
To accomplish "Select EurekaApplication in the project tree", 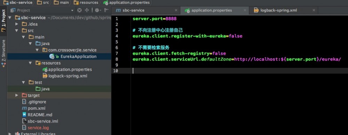I will pos(79,56).
